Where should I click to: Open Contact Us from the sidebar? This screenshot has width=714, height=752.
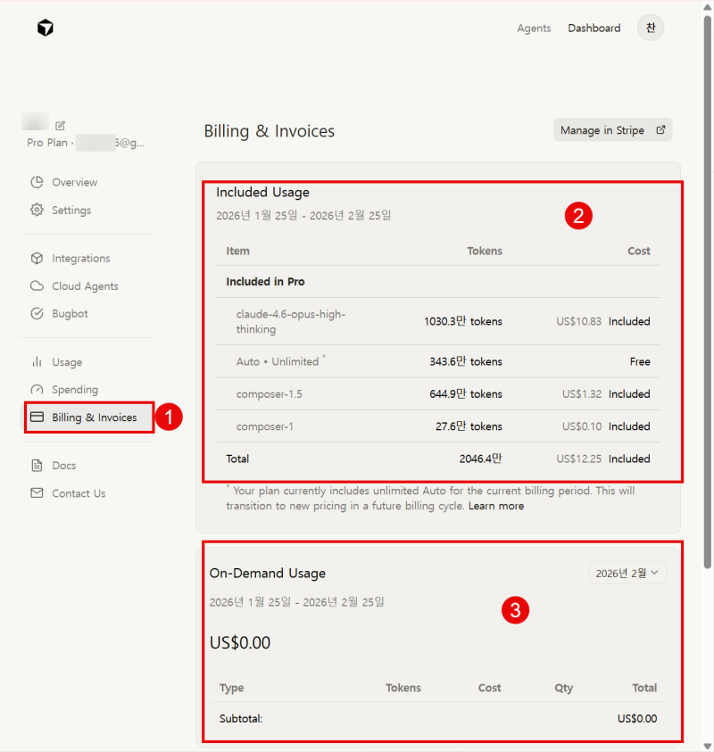79,493
